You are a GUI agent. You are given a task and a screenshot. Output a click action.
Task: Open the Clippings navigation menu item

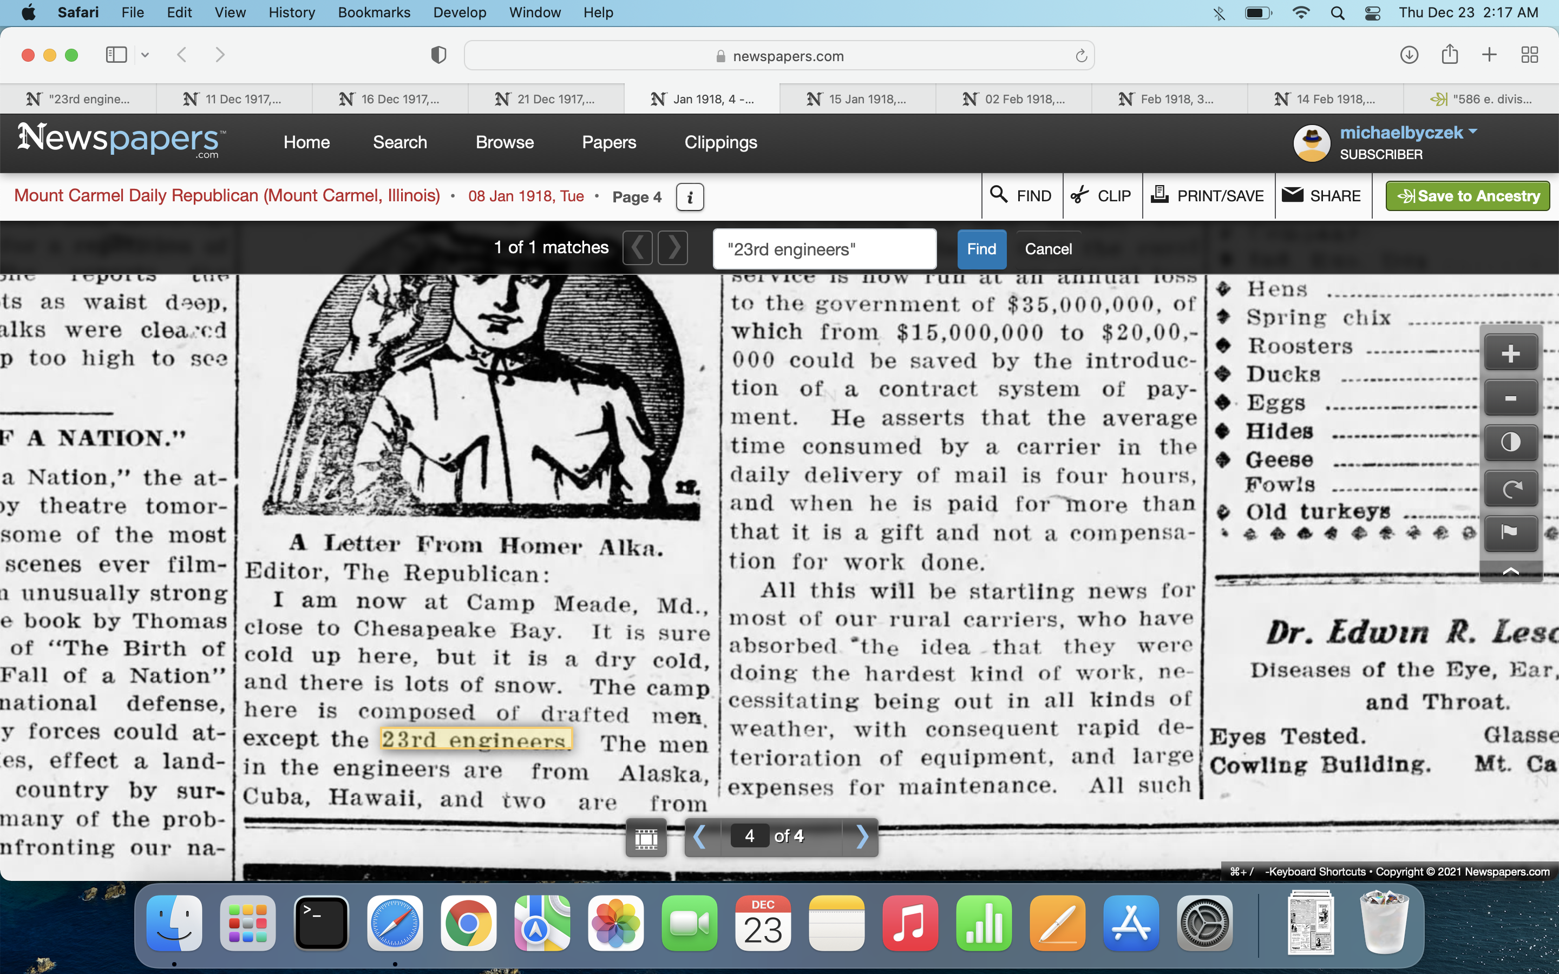(720, 142)
